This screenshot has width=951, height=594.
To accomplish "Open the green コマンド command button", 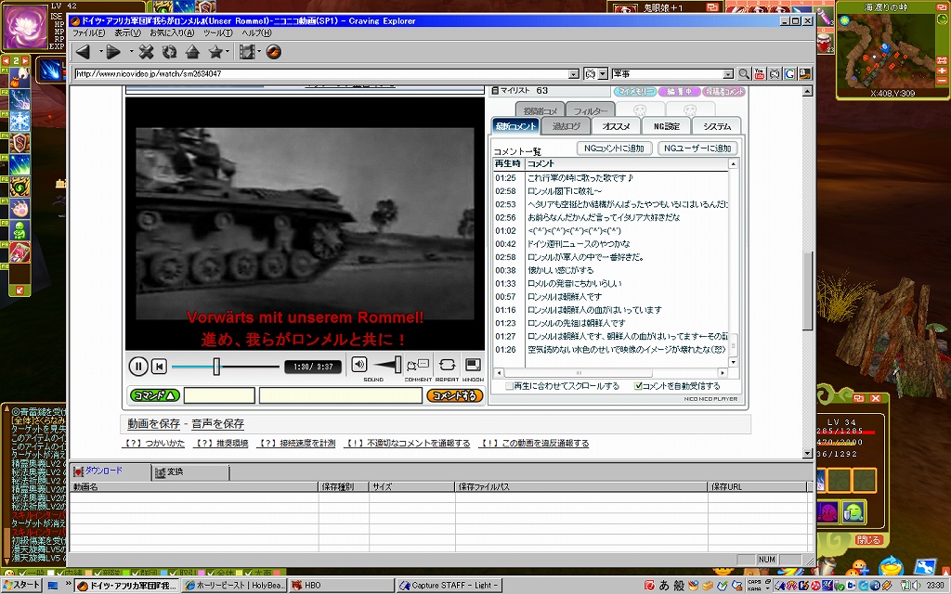I will pos(155,395).
